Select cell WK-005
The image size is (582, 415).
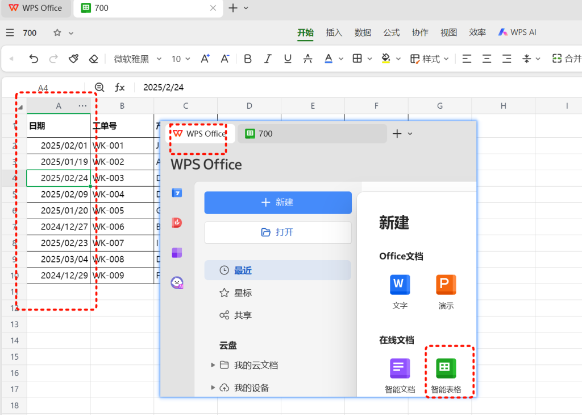[x=122, y=211]
